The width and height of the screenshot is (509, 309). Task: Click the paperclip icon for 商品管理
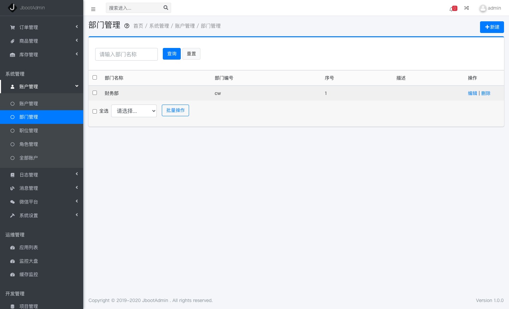(12, 41)
